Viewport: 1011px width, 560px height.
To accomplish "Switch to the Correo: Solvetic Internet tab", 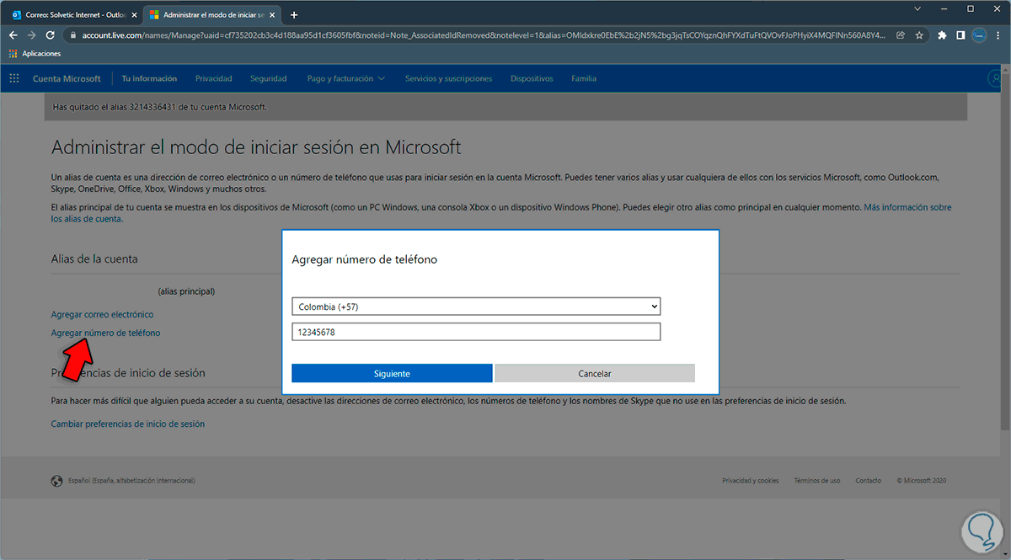I will [74, 15].
